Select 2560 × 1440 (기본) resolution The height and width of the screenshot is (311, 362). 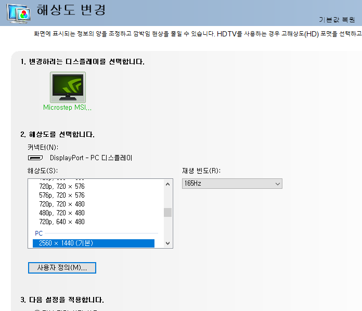pyautogui.click(x=94, y=243)
